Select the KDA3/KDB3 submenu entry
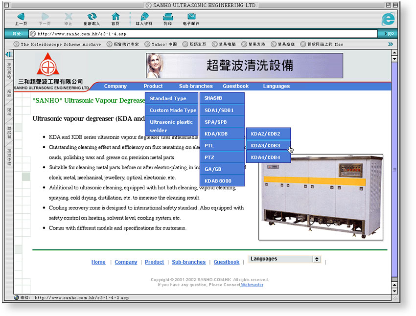Screen dimensions: 416x316 [x=269, y=146]
